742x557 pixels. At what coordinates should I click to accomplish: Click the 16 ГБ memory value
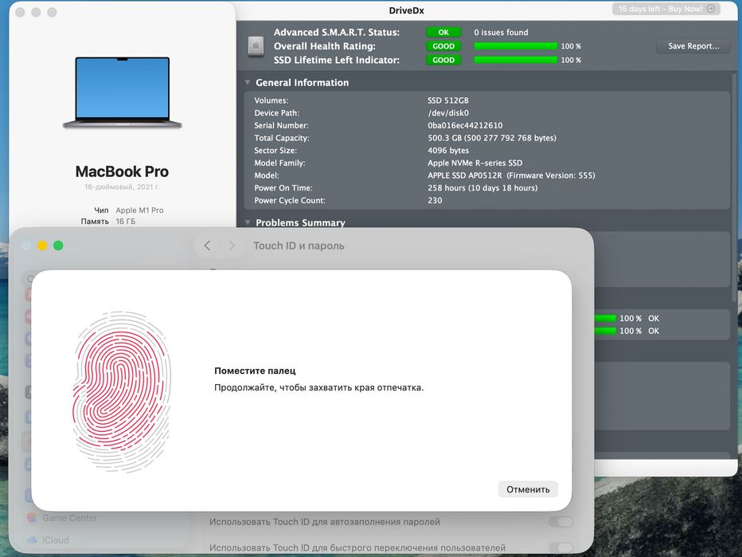point(126,222)
